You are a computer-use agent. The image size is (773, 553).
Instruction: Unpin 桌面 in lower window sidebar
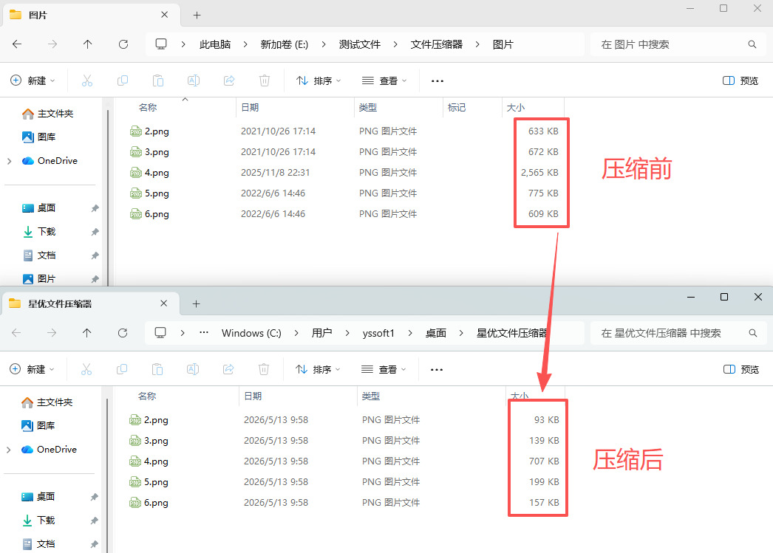pyautogui.click(x=94, y=497)
